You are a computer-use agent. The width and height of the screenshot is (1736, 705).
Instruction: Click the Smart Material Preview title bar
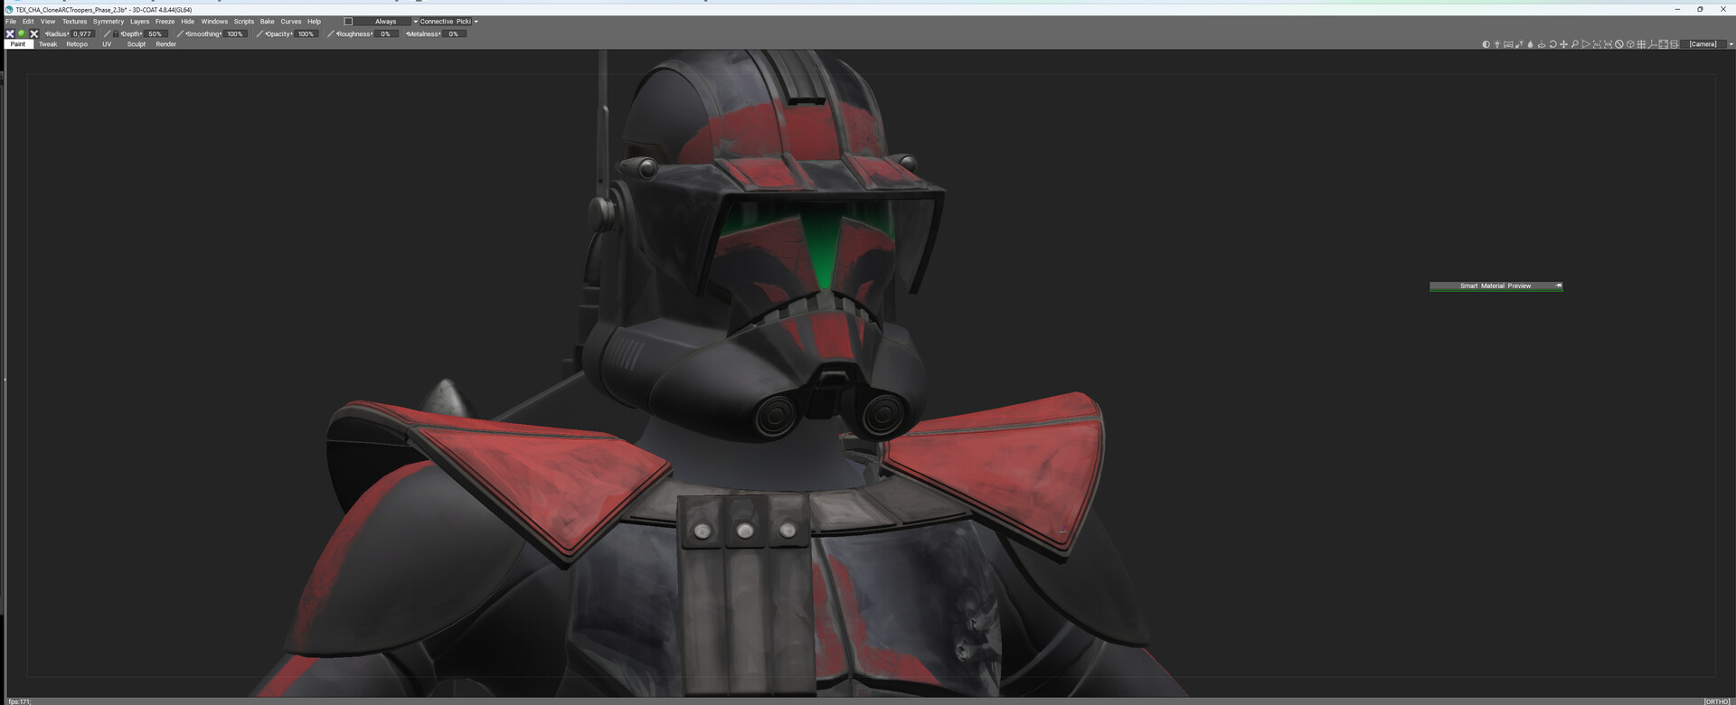1495,286
